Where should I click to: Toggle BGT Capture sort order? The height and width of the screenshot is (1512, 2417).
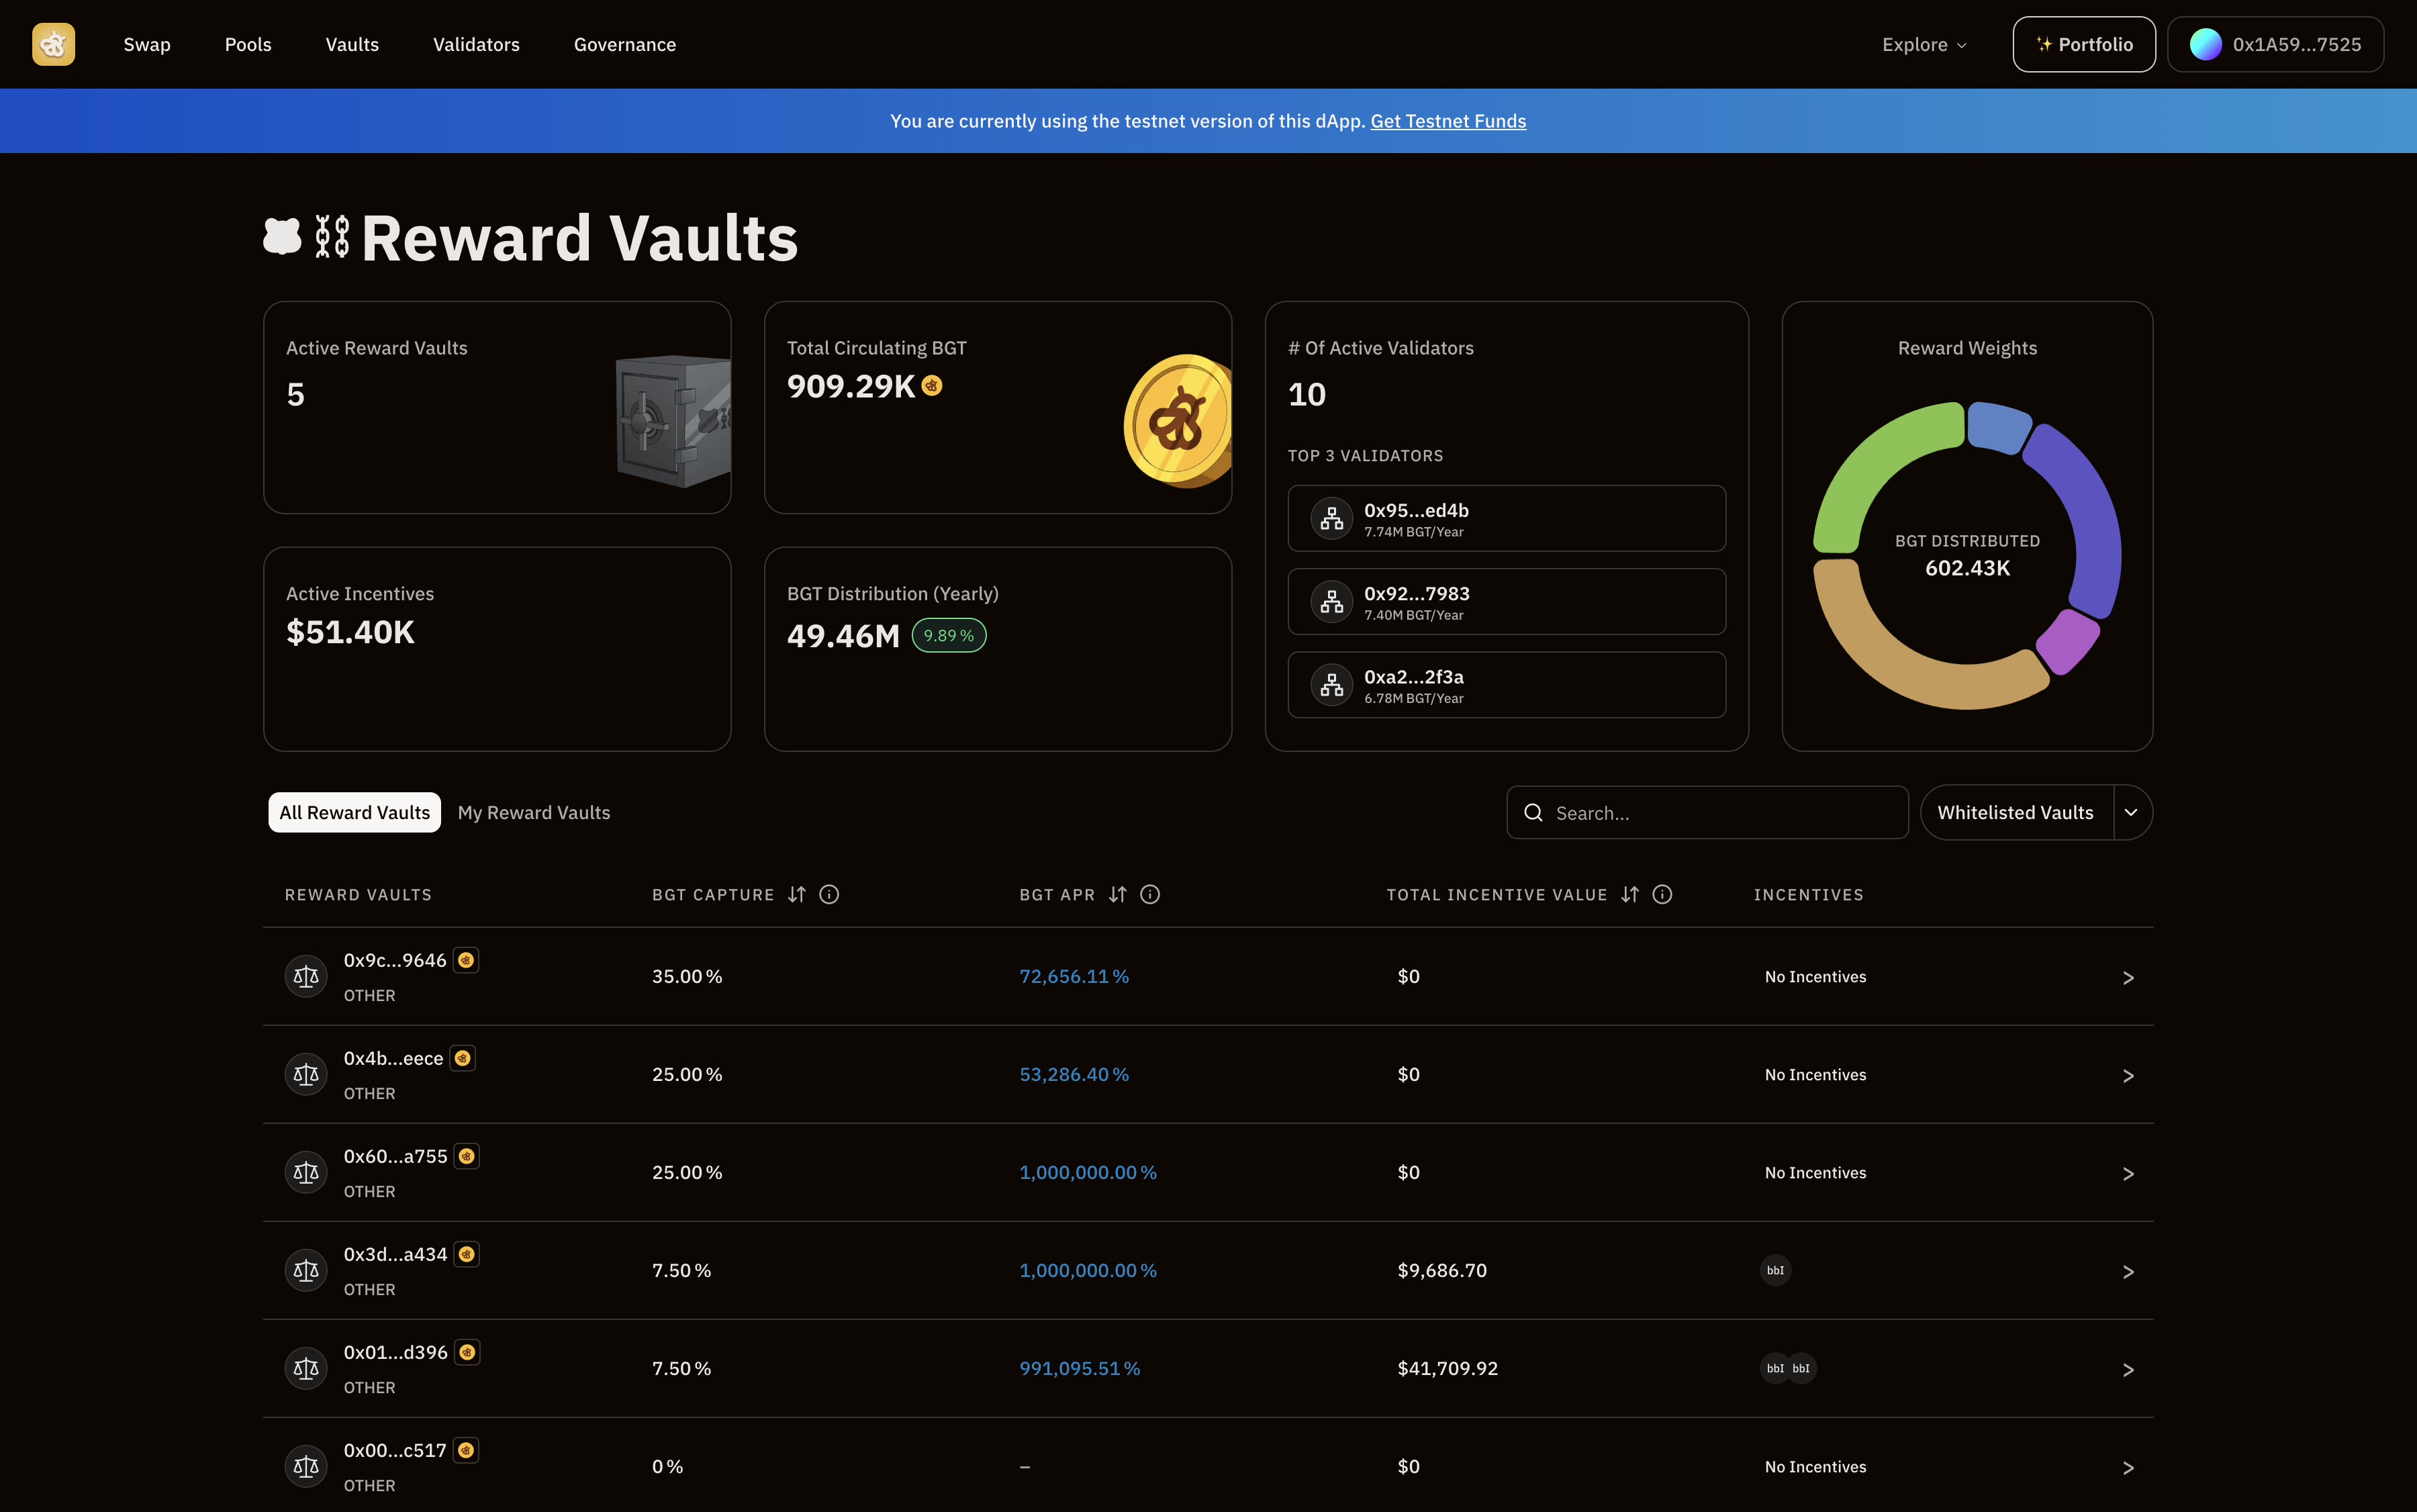[796, 894]
